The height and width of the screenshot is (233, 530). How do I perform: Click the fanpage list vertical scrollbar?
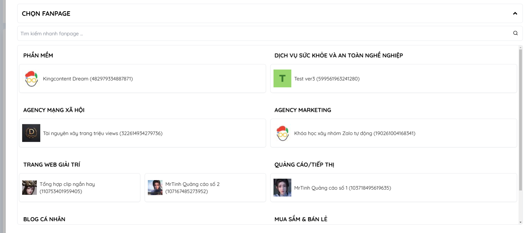tap(520, 119)
